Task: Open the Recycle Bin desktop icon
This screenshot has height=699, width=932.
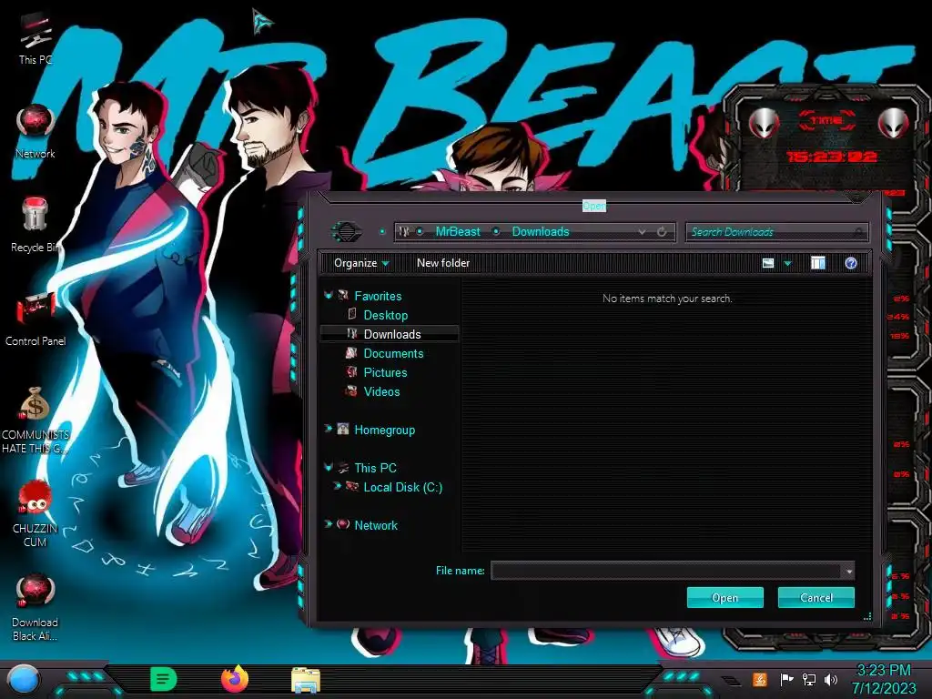Action: click(35, 225)
